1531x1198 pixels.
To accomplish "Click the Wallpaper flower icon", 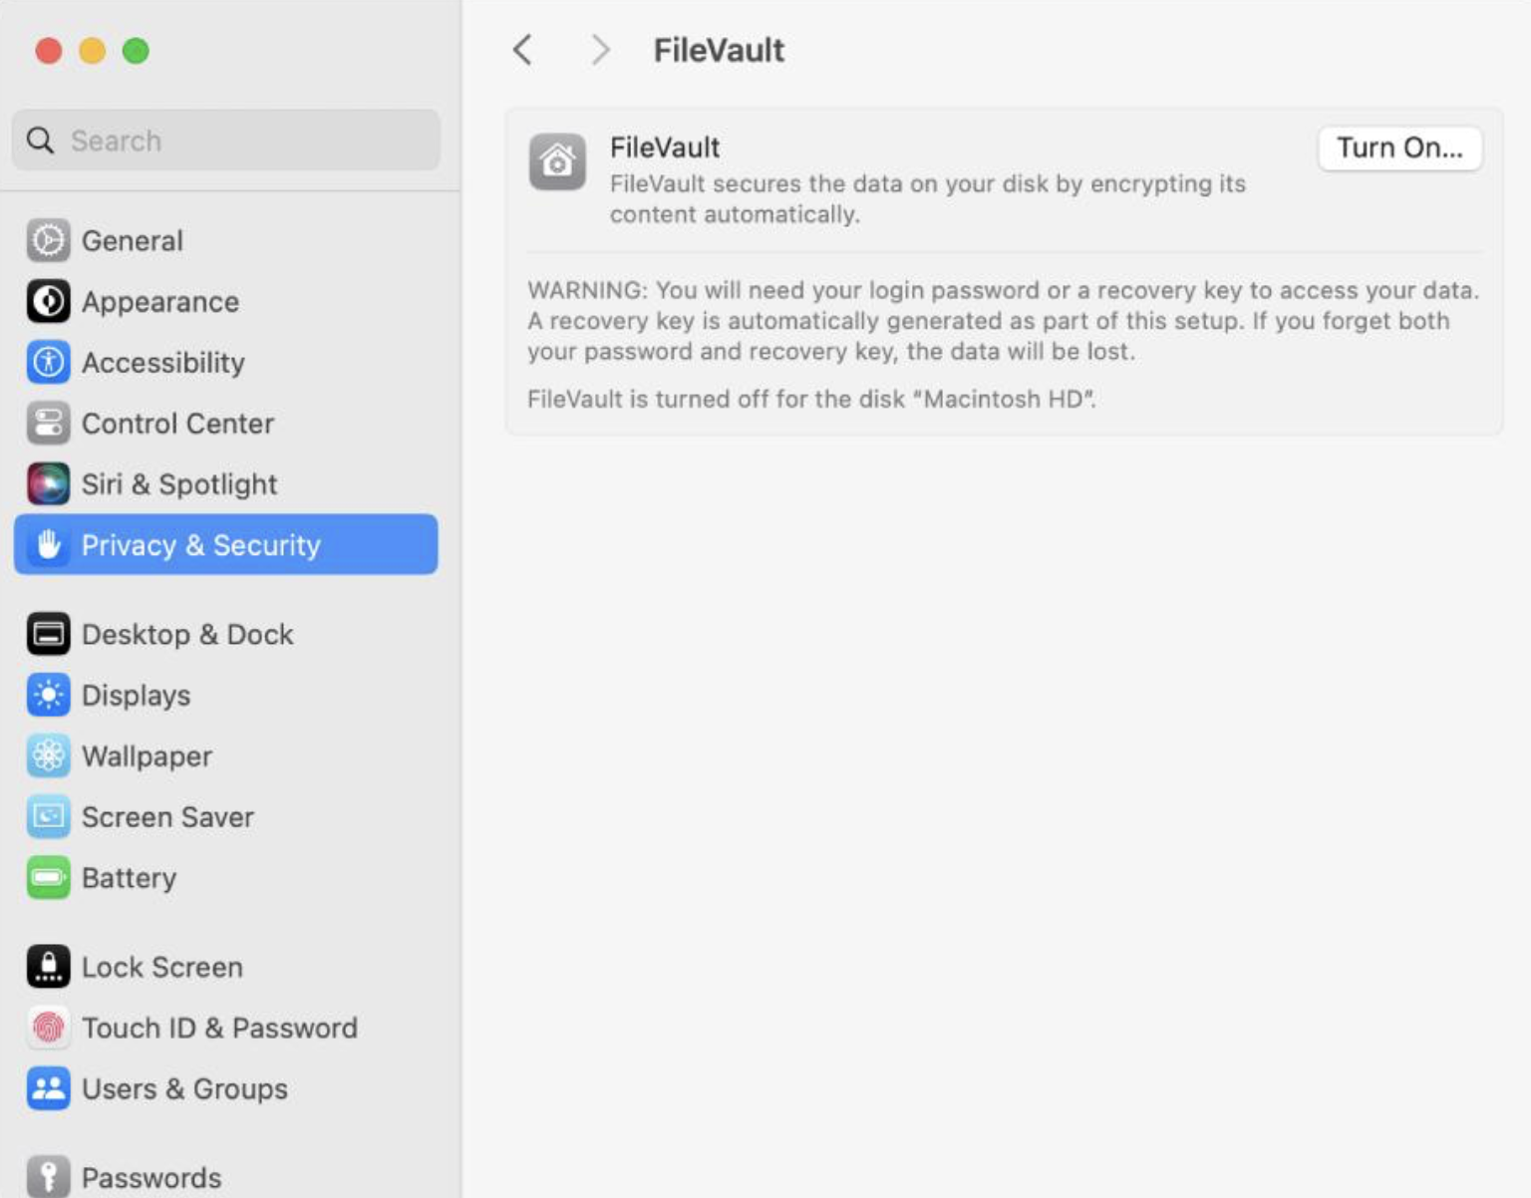I will tap(48, 755).
